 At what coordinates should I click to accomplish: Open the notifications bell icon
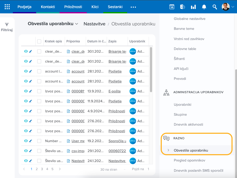tap(204, 7)
